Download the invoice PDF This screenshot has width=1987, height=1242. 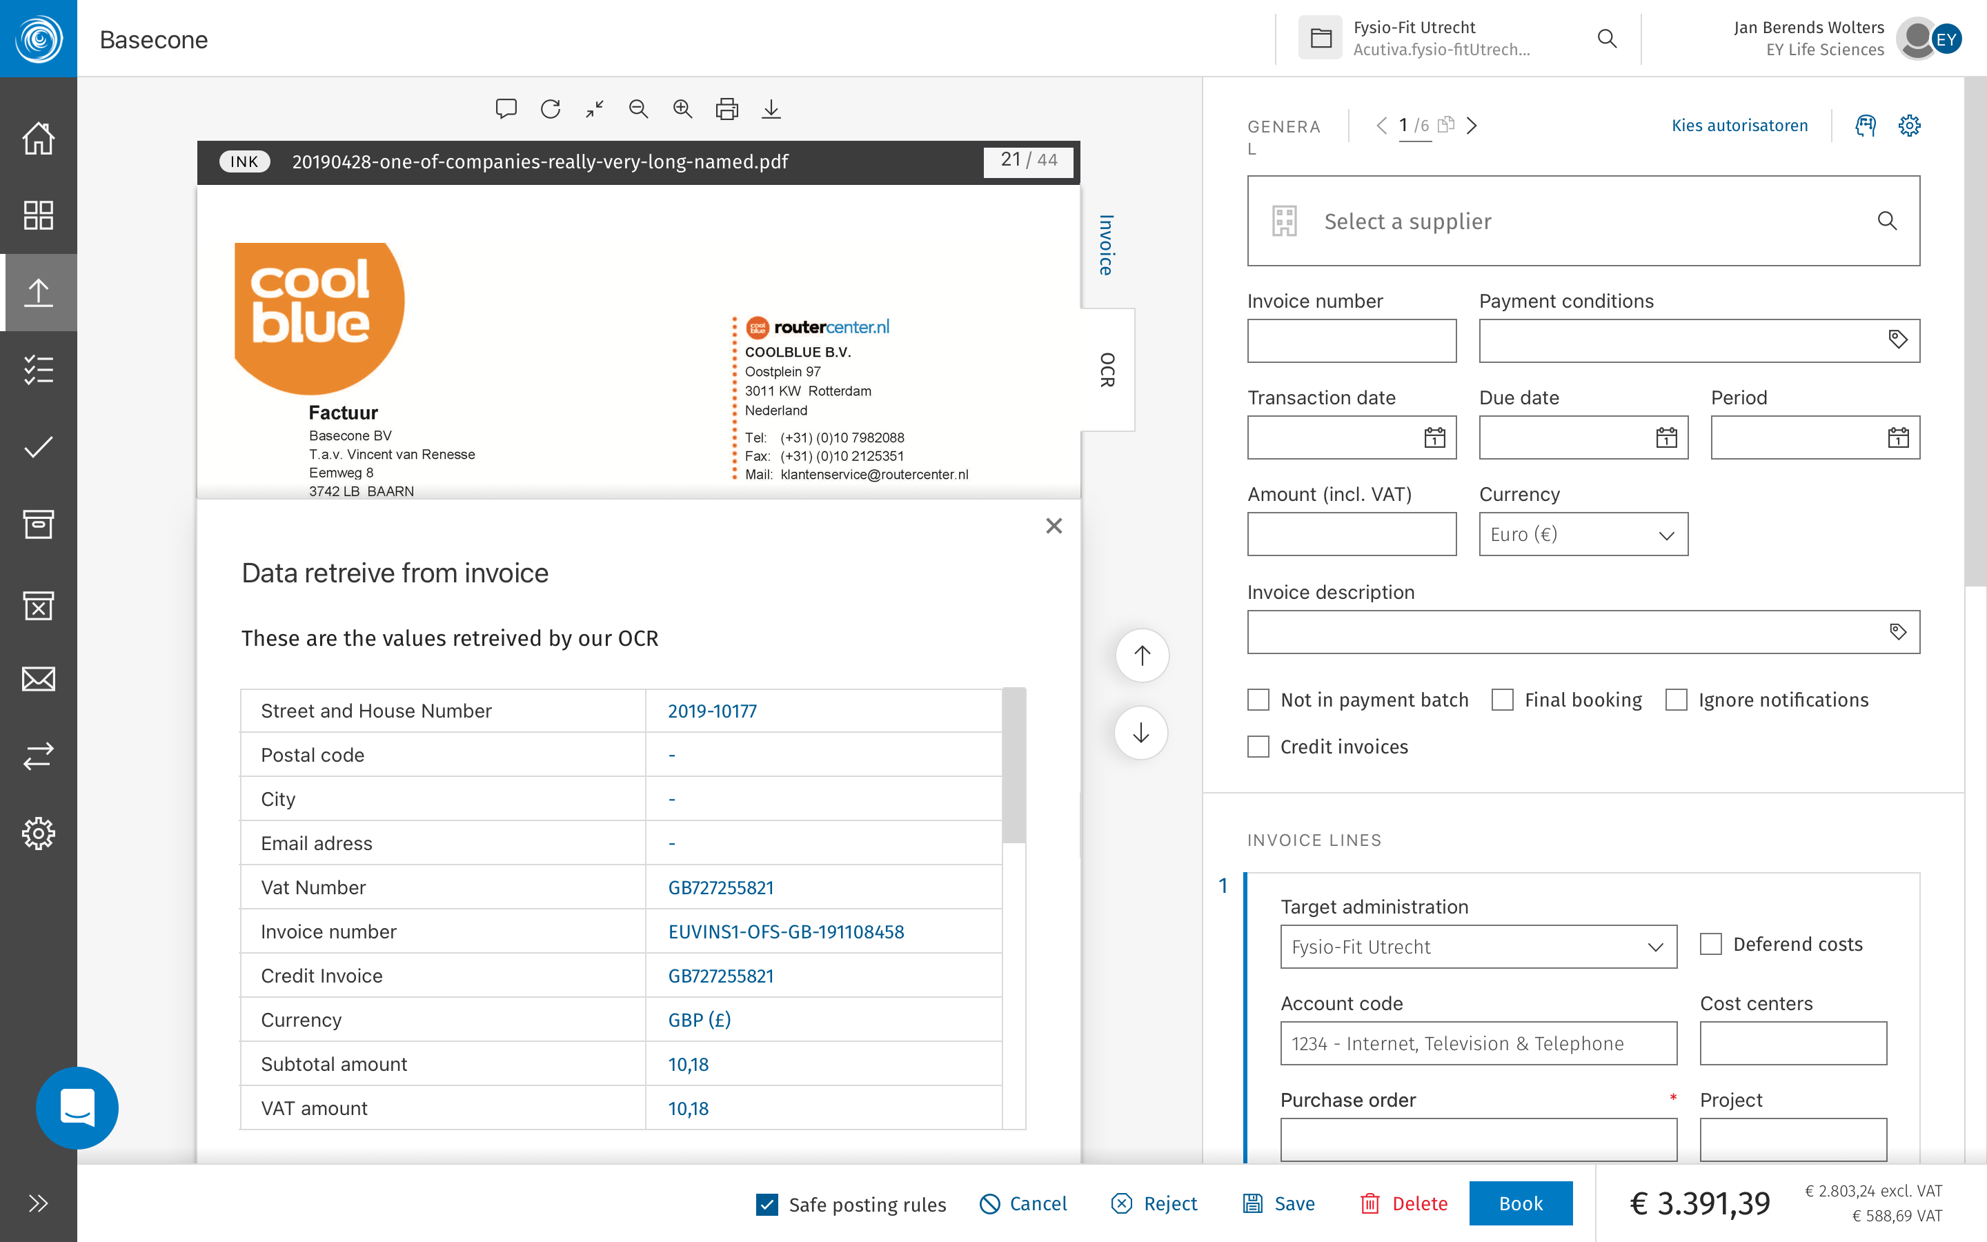tap(771, 109)
